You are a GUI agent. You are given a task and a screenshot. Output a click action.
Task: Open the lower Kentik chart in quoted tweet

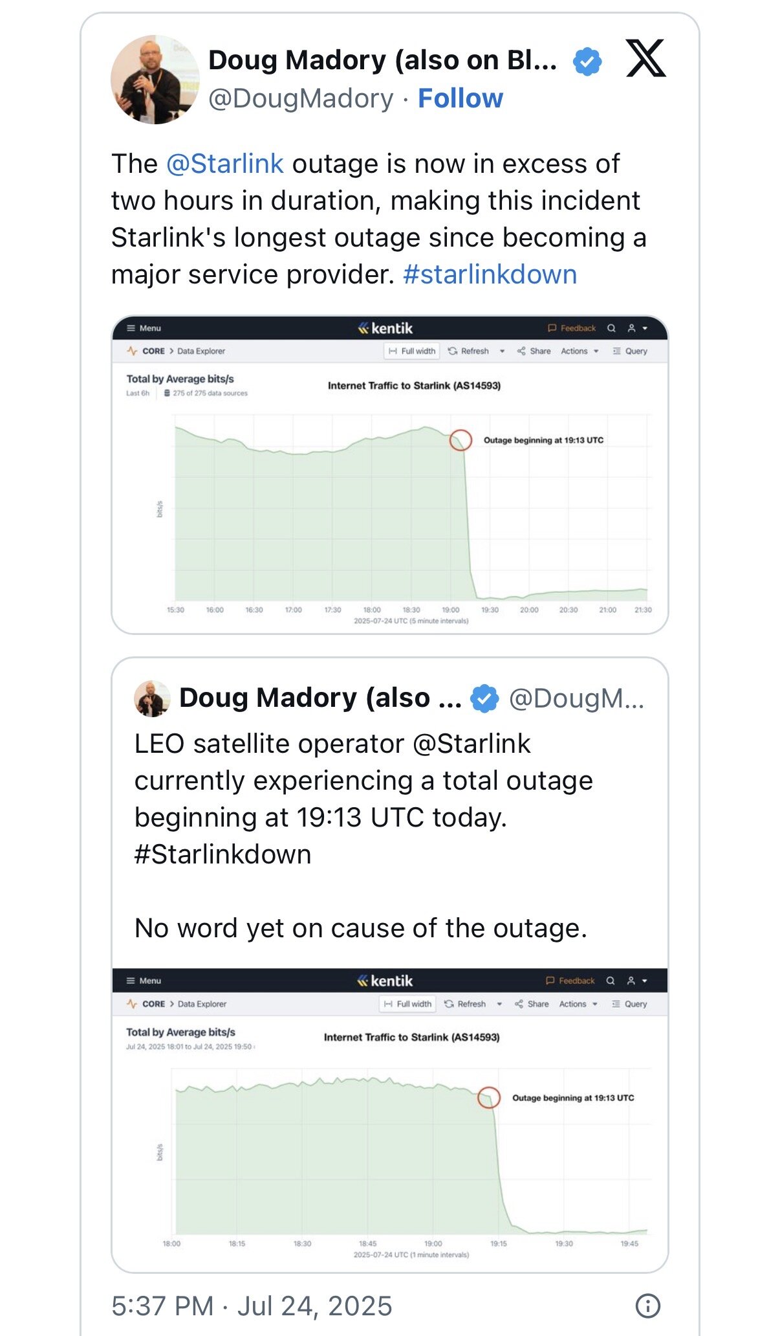click(x=390, y=1120)
